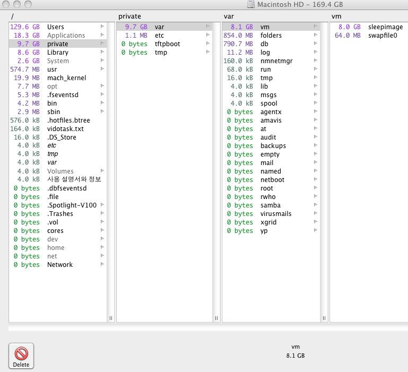Select the Applications folder row

(58, 35)
